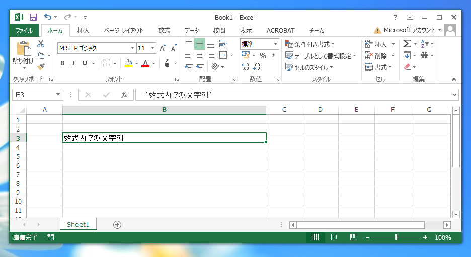Open the number format 標準 dropdown
The height and width of the screenshot is (257, 471).
pyautogui.click(x=275, y=44)
